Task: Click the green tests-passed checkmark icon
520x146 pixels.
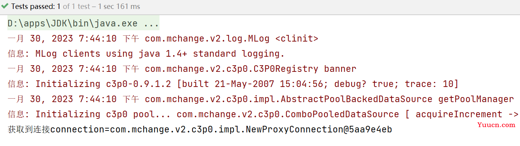Action: point(5,7)
